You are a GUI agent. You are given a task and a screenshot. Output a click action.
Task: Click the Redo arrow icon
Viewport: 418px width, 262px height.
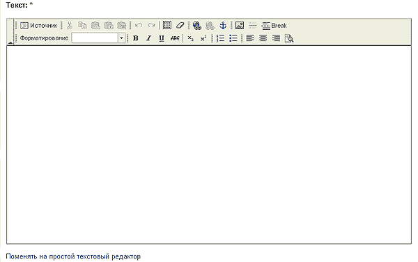coord(151,26)
